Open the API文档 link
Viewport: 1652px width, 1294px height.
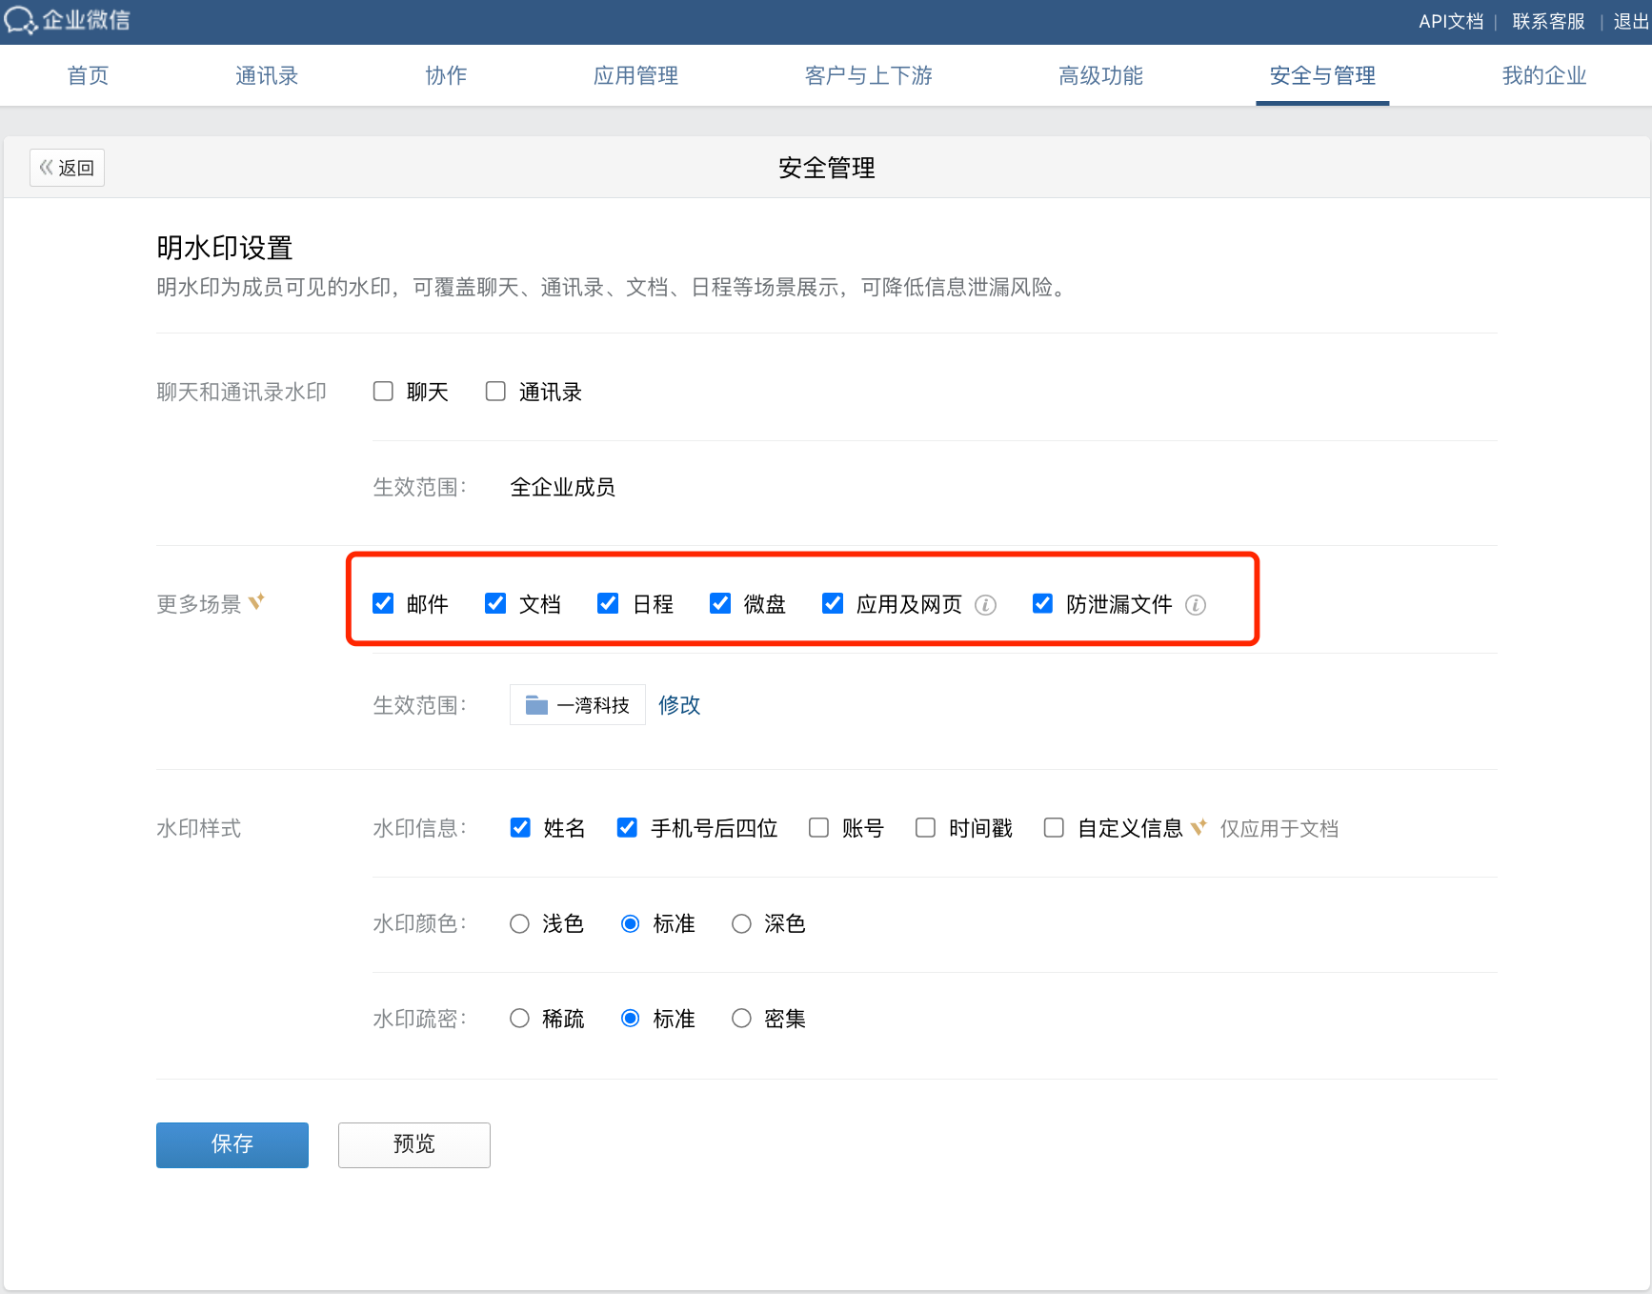pyautogui.click(x=1450, y=21)
